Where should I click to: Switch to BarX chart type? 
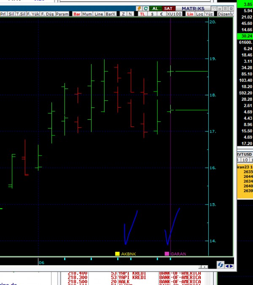point(110,14)
